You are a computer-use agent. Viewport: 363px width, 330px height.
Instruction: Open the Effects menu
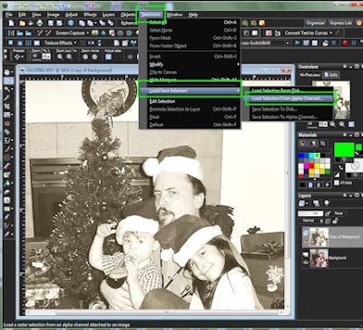[90, 15]
